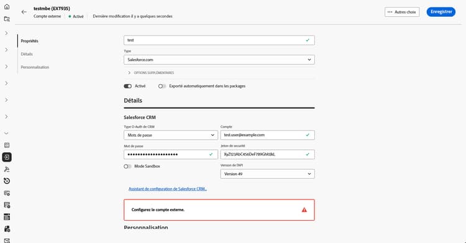The width and height of the screenshot is (466, 243).
Task: Switch to the Détails tab
Action: point(27,54)
